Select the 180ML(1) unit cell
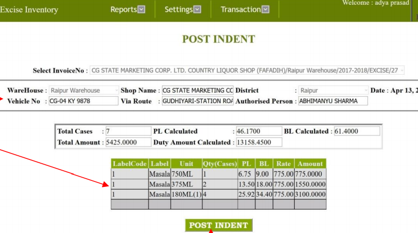 (186, 194)
